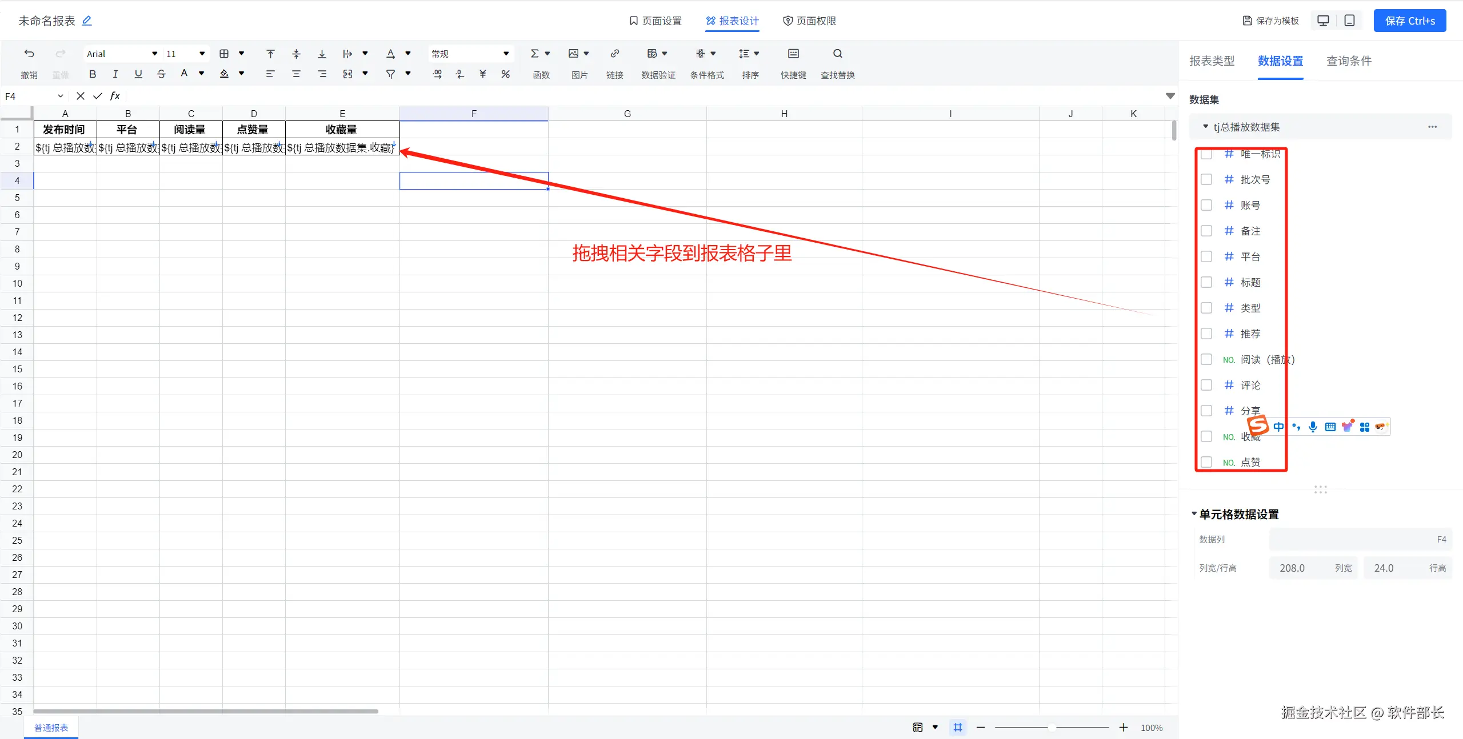Collapse the tj总播放数据集 dataset tree
This screenshot has width=1463, height=739.
point(1205,127)
